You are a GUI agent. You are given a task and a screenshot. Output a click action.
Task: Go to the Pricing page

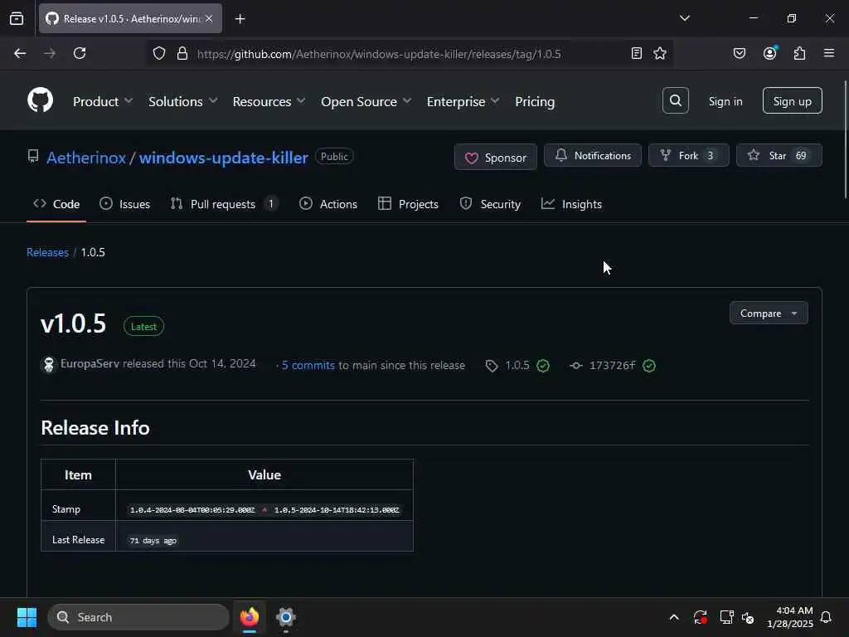pyautogui.click(x=535, y=101)
